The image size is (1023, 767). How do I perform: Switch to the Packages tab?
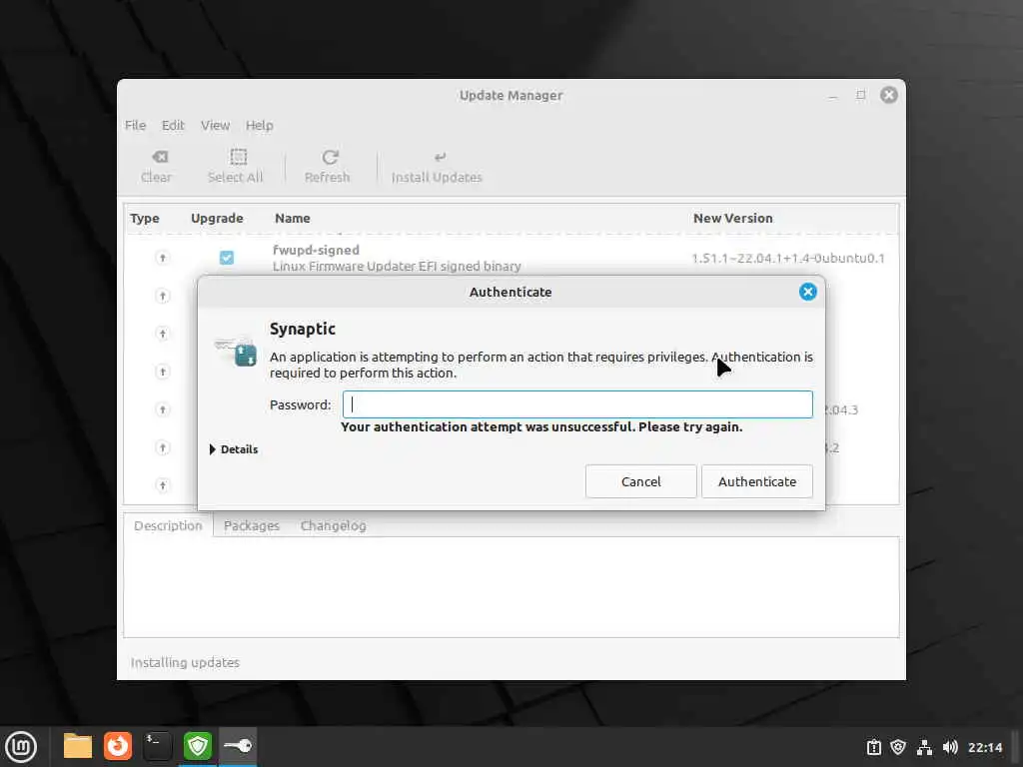(x=251, y=525)
